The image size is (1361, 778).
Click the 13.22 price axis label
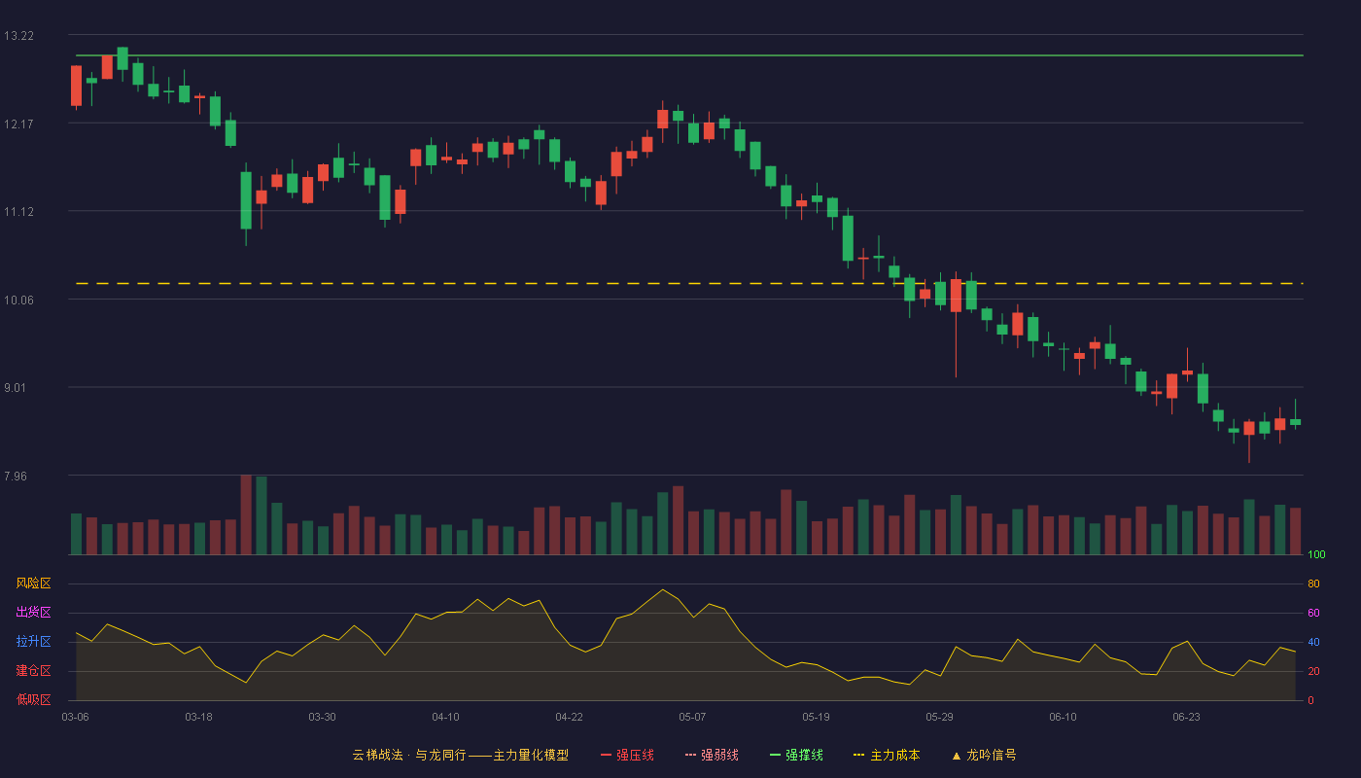click(x=18, y=36)
